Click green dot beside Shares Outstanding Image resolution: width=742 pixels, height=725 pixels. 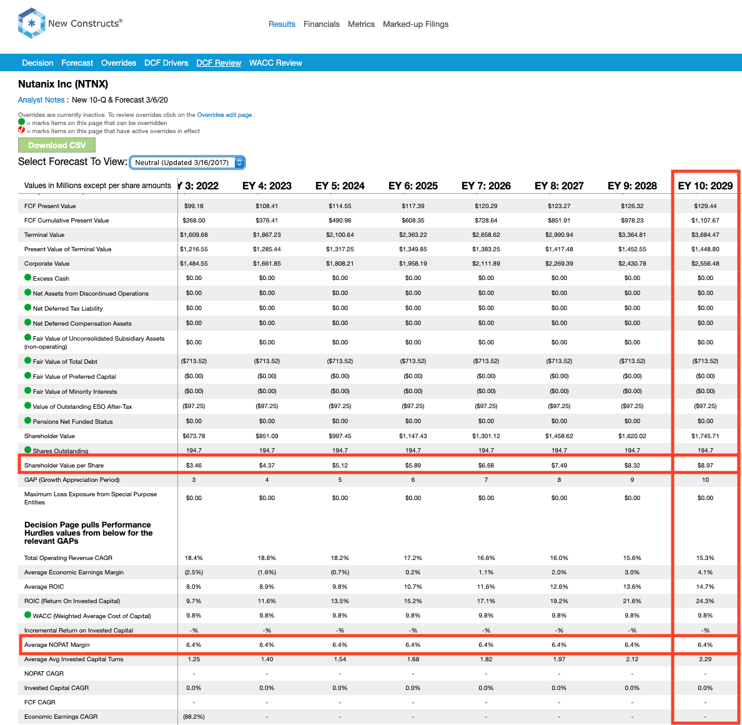[x=28, y=450]
